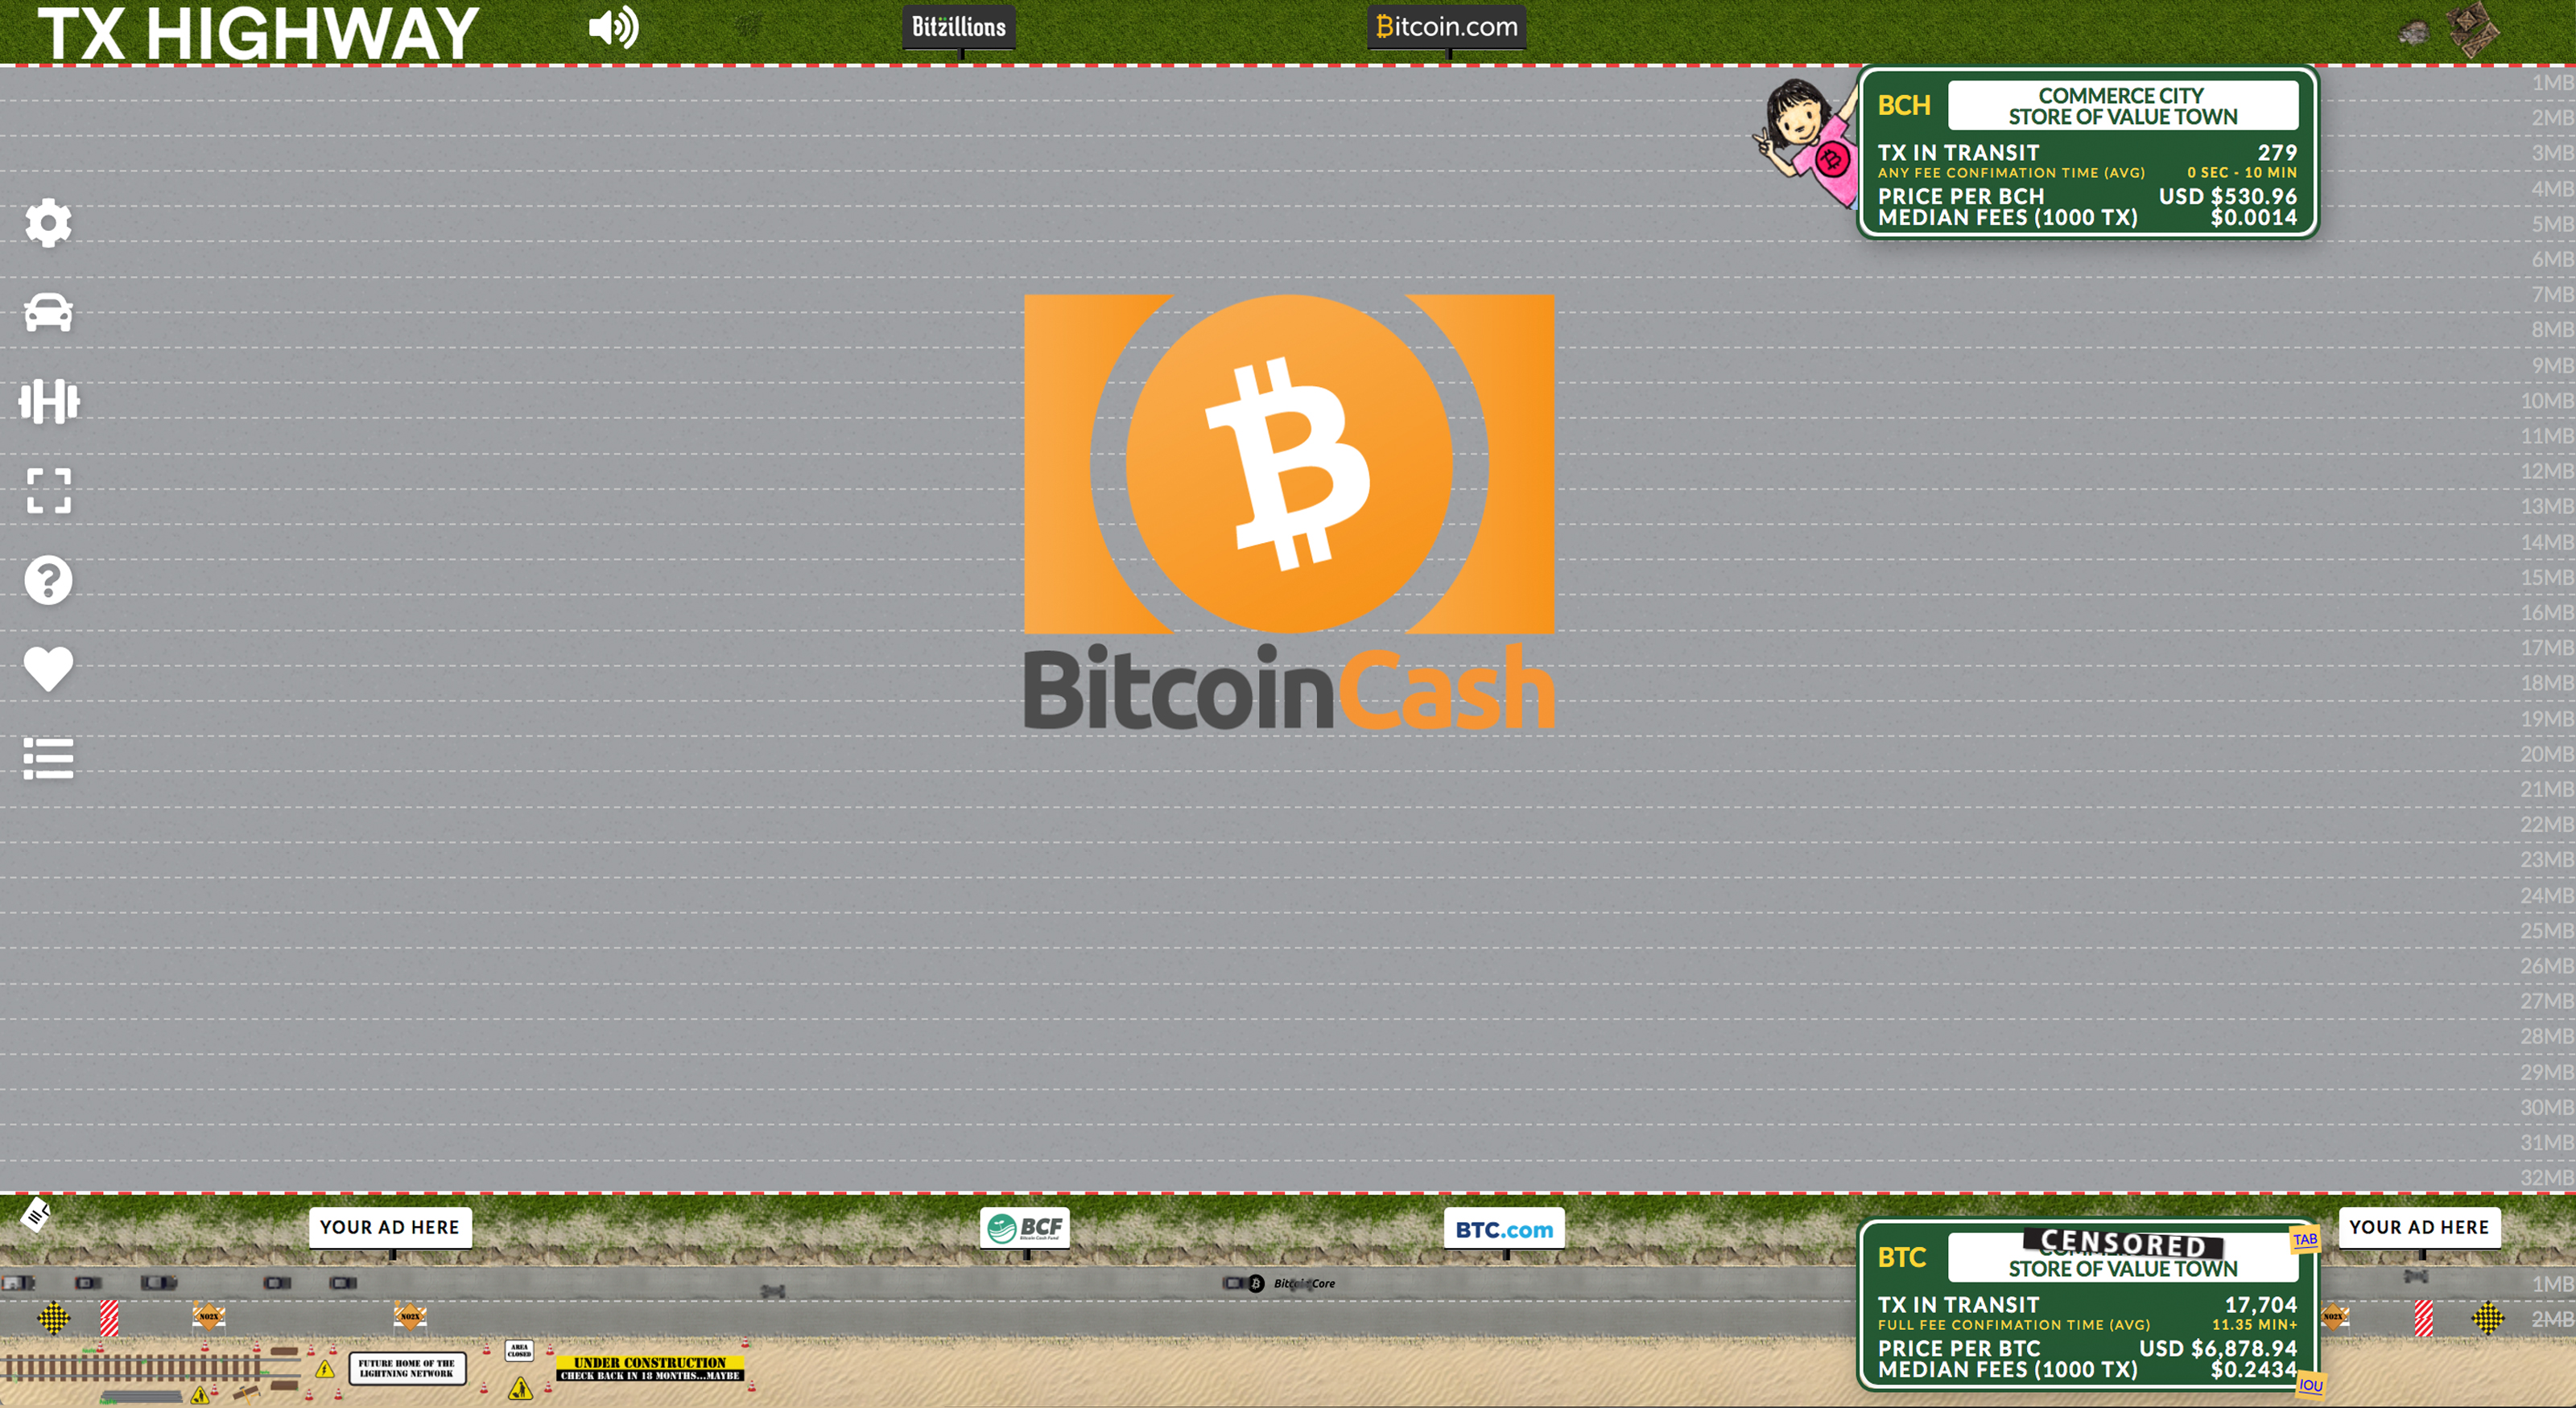Click Future Home of the Lightning Network sign
Screen dimensions: 2576x1408
pyautogui.click(x=407, y=1368)
